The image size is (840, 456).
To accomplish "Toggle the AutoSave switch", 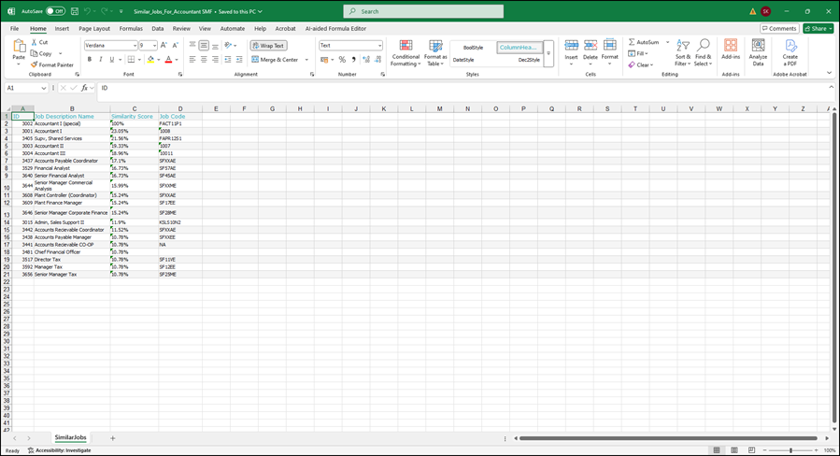I will coord(56,11).
